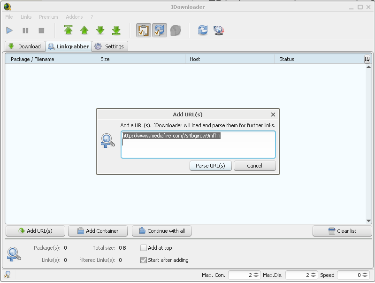The image size is (375, 283).
Task: Click the magnifier icon in the Add URL(s) dialog
Action: (107, 141)
